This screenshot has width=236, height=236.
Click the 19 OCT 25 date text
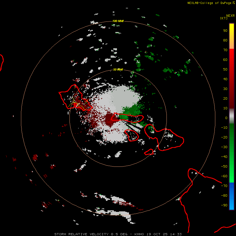click(x=157, y=234)
